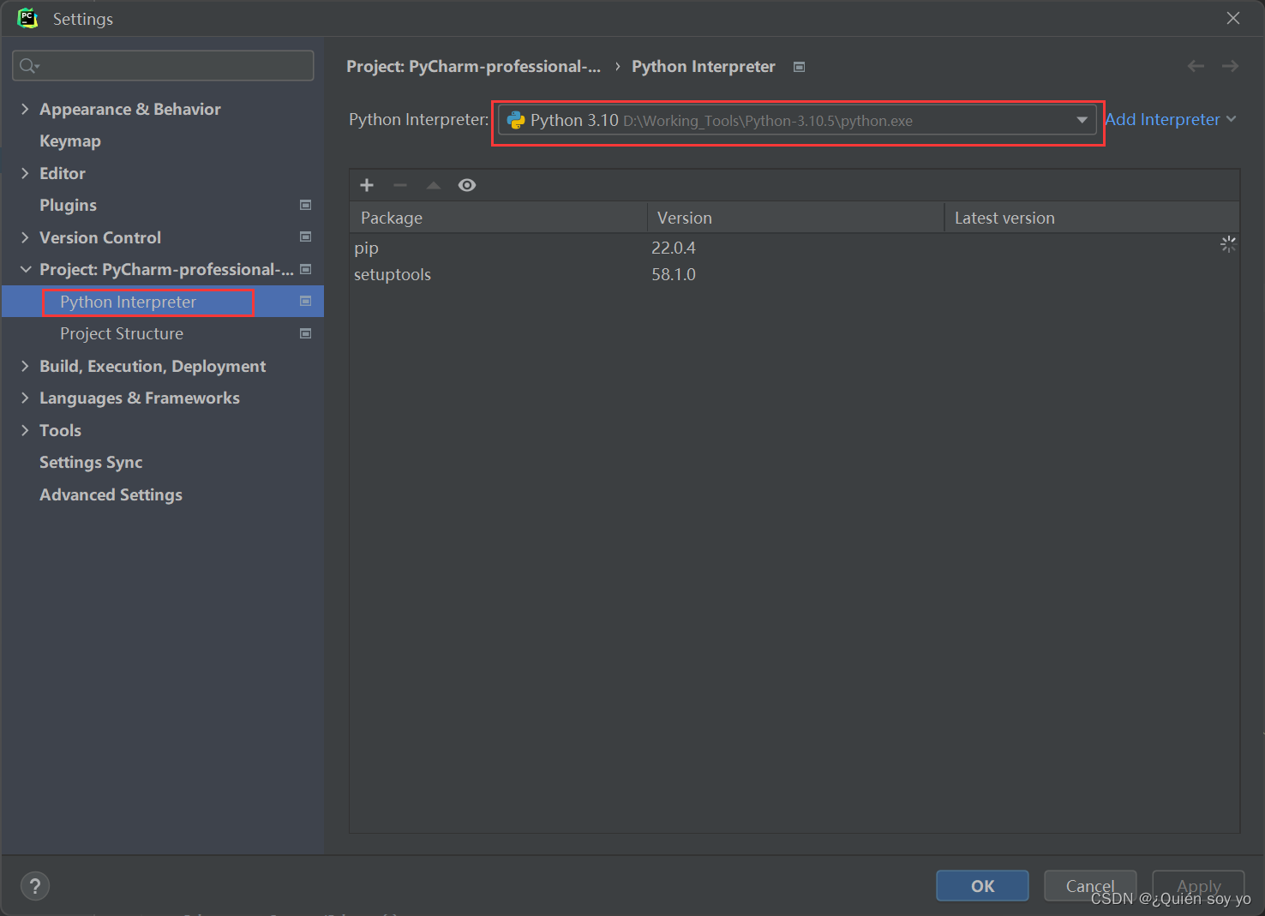Click the icon right of Project: PyCharm-professional row
This screenshot has height=916, width=1265.
[x=305, y=269]
